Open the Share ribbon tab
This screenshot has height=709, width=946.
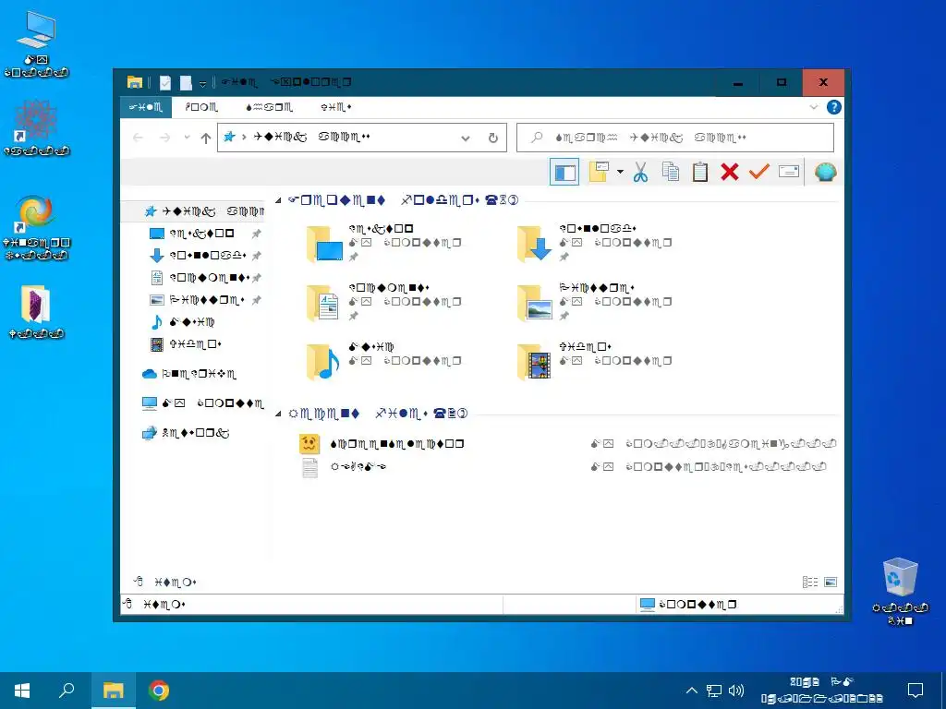click(269, 107)
